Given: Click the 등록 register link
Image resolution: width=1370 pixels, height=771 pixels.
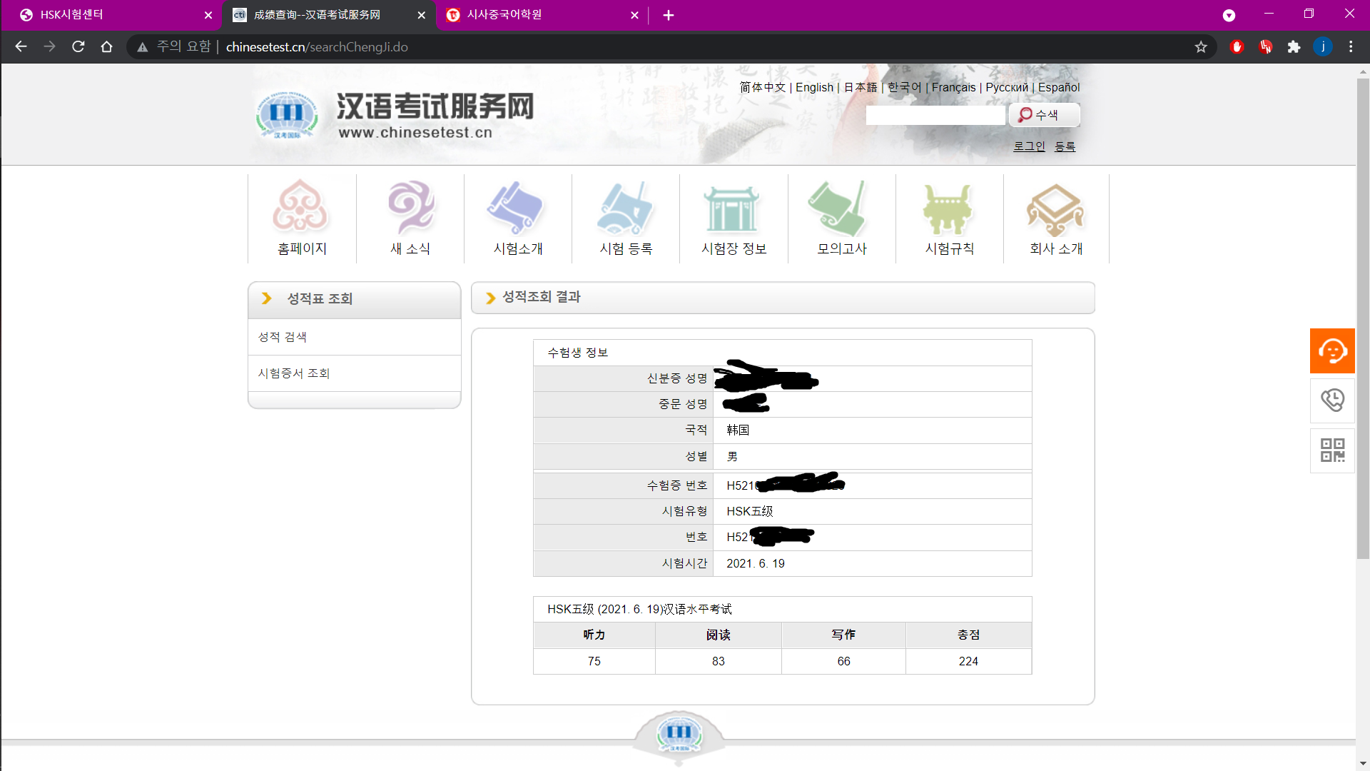Looking at the screenshot, I should click(1065, 146).
